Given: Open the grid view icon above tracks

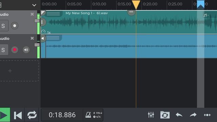Looking at the screenshot, I should pyautogui.click(x=1, y=5).
